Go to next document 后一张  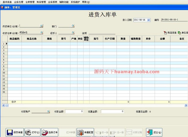pyautogui.click(x=117, y=132)
